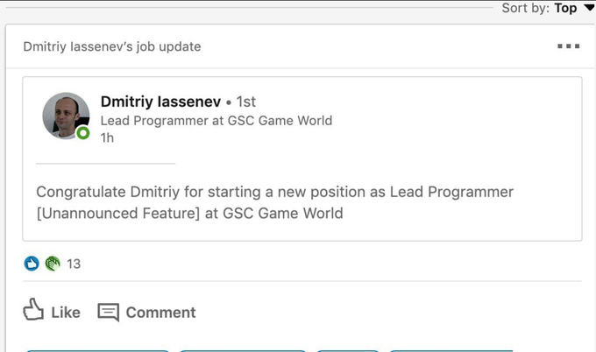Click the green online status indicator
The image size is (596, 352).
click(x=83, y=133)
